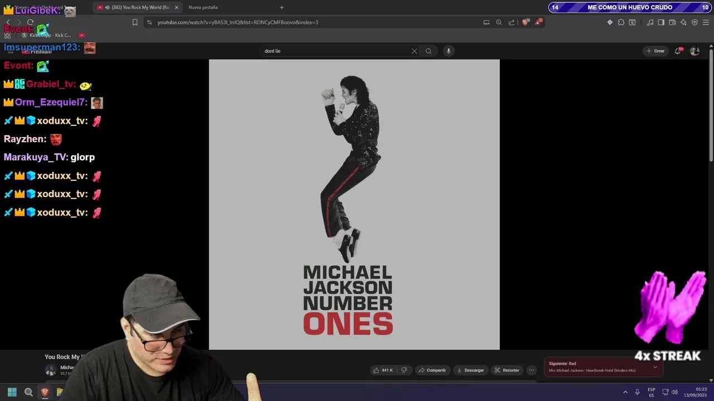This screenshot has height=401, width=714.
Task: Open the browser hamburger main menu
Action: (706, 22)
